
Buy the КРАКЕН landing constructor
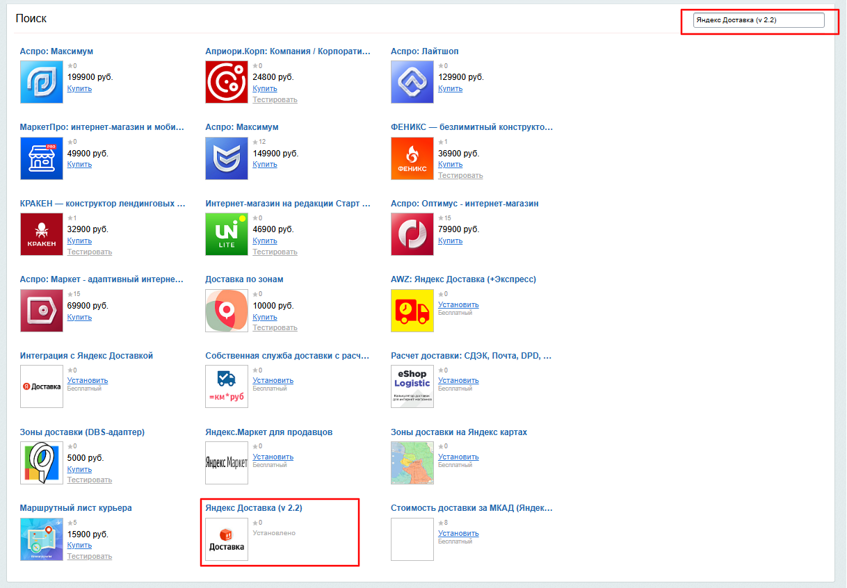79,240
